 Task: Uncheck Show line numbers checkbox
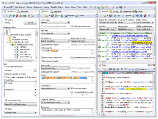click(x=72, y=88)
